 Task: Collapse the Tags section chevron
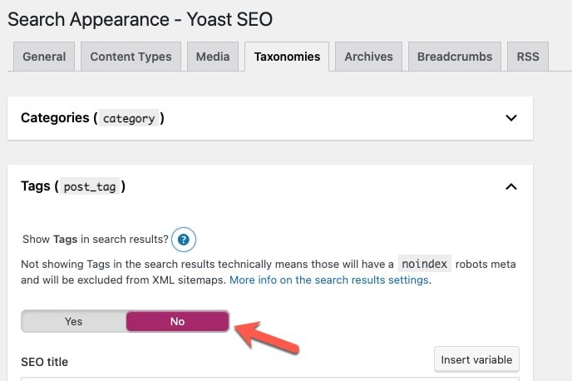511,187
